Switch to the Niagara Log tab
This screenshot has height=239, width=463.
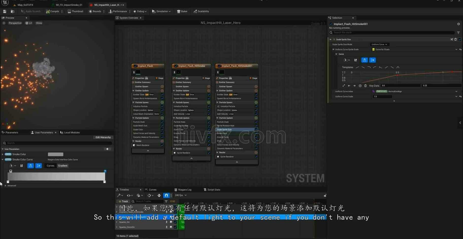tap(183, 189)
